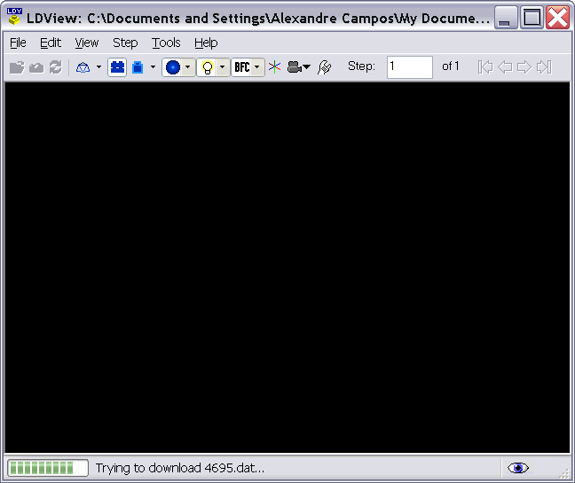Toggle the wireframe mode icon
The image size is (575, 483).
(x=83, y=67)
